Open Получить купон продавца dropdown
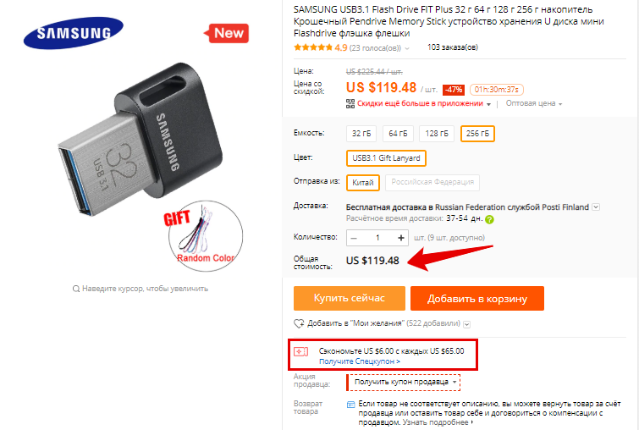 [404, 383]
